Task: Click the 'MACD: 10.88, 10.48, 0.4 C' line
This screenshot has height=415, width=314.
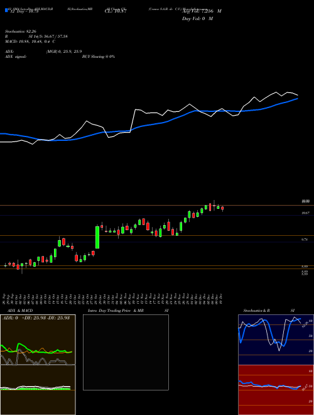Action: click(x=30, y=41)
